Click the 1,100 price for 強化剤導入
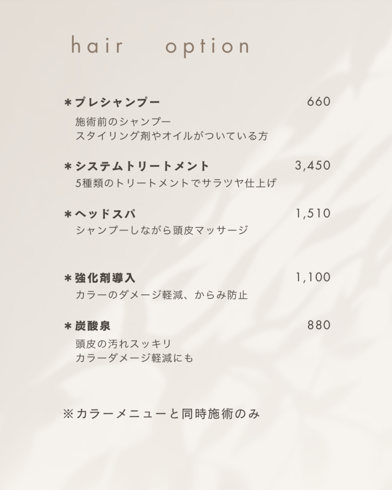 click(313, 277)
